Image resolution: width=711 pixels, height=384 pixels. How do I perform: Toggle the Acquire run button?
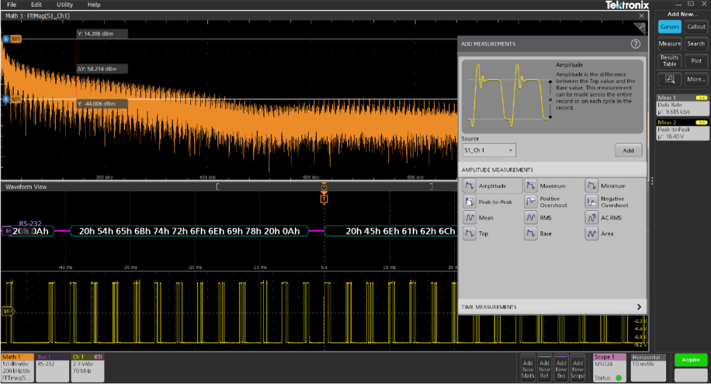(691, 360)
